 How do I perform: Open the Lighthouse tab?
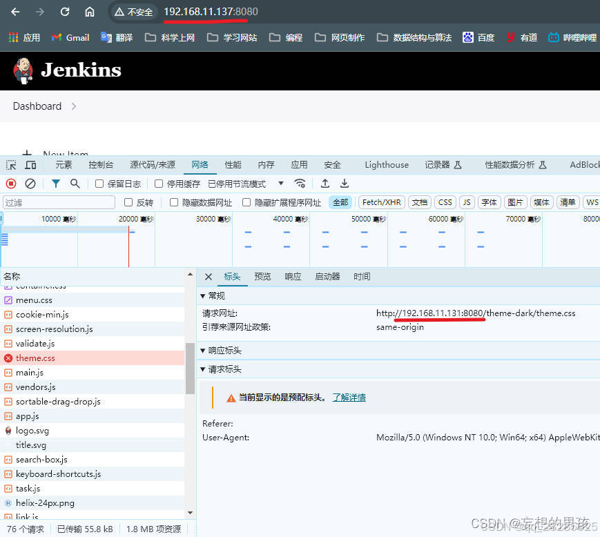click(387, 165)
